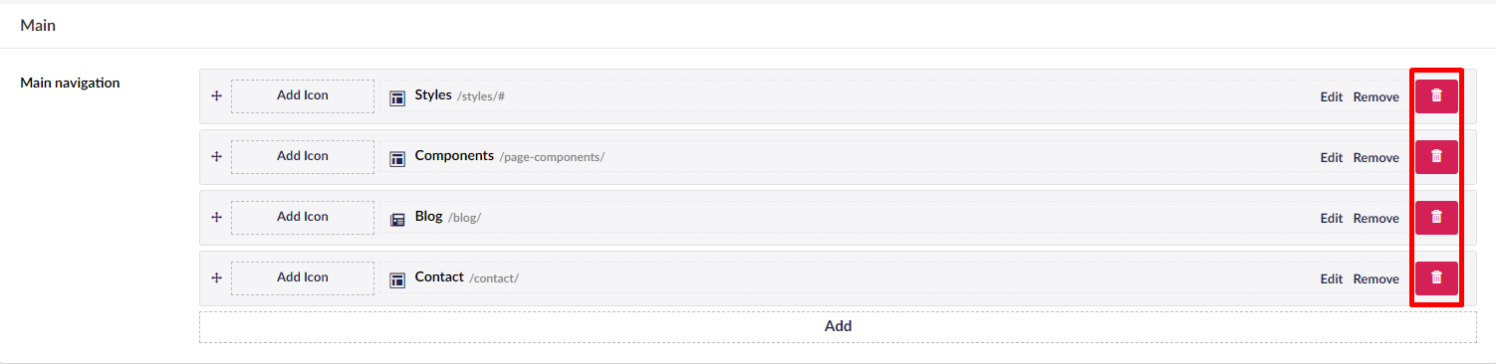Remove the Blog navigation link

click(1375, 219)
